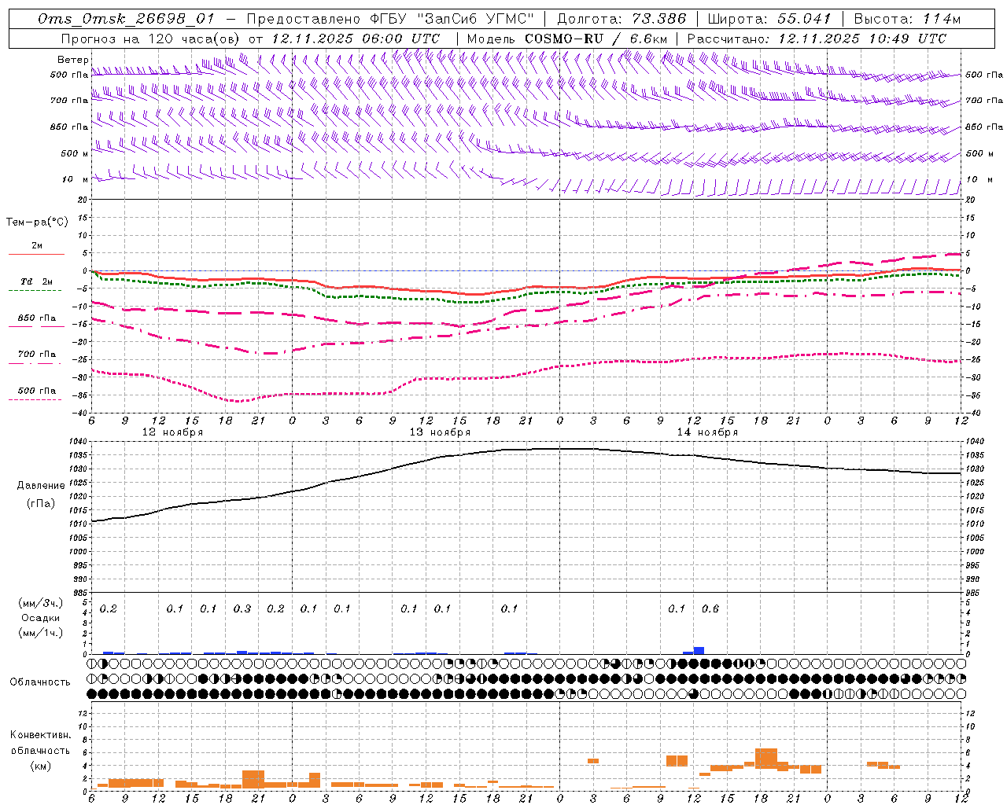Click dash-dot legend line under 700 гПа temperature

[36, 362]
